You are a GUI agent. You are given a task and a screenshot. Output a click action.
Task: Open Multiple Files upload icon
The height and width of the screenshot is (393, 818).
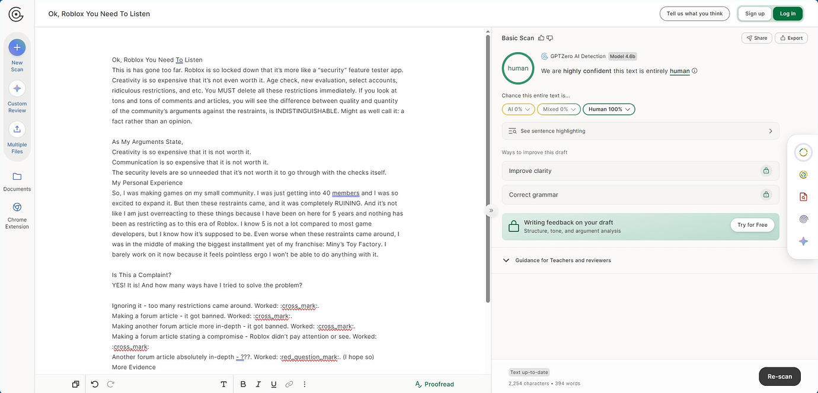(x=17, y=129)
